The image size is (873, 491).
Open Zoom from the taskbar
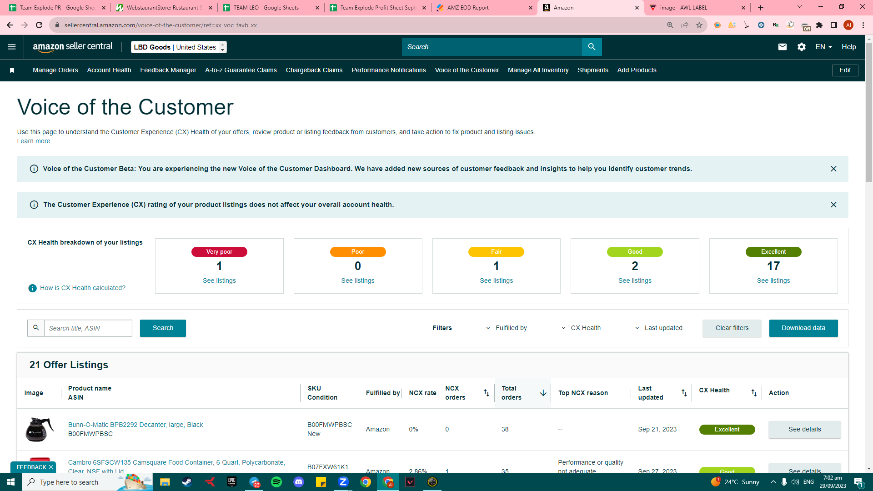pyautogui.click(x=343, y=482)
